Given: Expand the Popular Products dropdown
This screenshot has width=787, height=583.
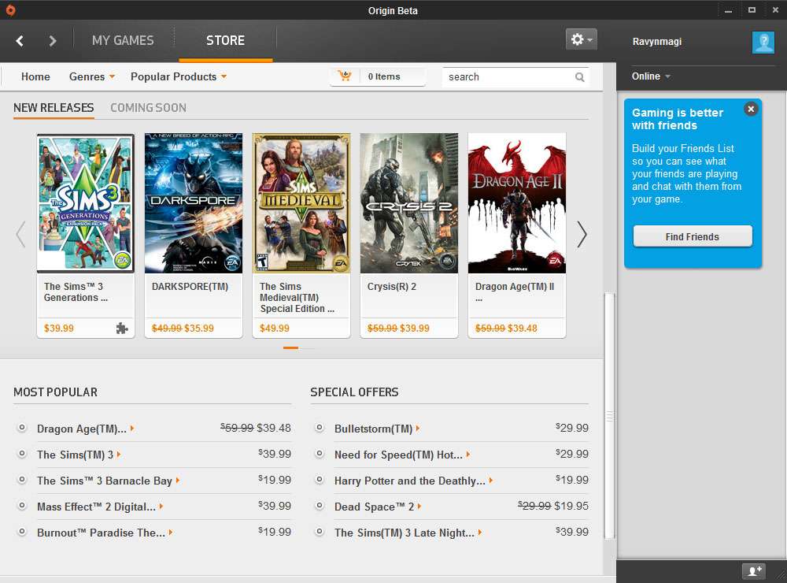Looking at the screenshot, I should [x=179, y=76].
